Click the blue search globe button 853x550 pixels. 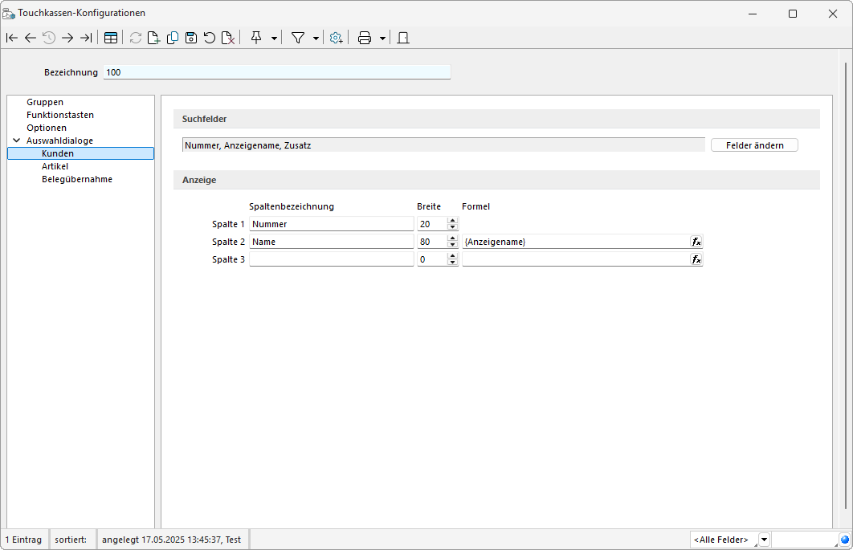844,540
